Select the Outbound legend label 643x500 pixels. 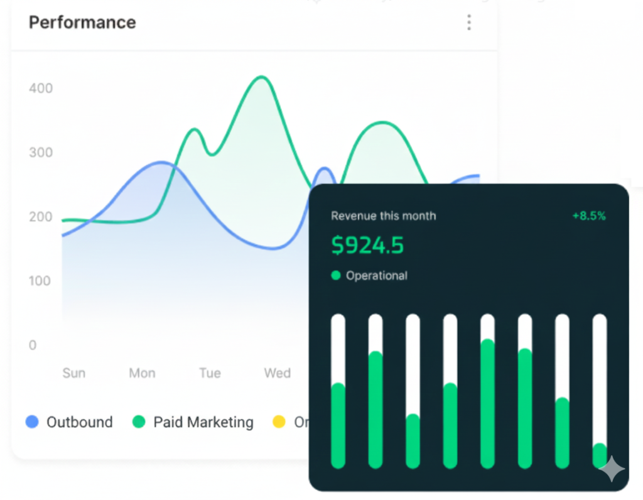click(79, 422)
